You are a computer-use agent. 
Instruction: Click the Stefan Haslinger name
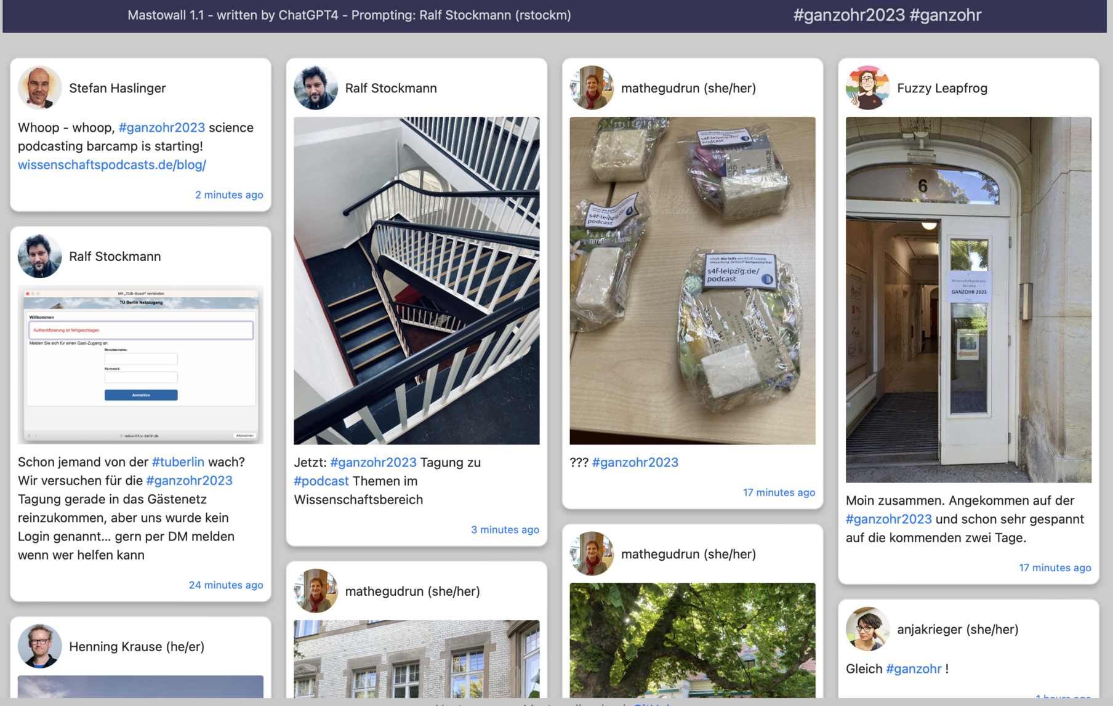click(118, 88)
